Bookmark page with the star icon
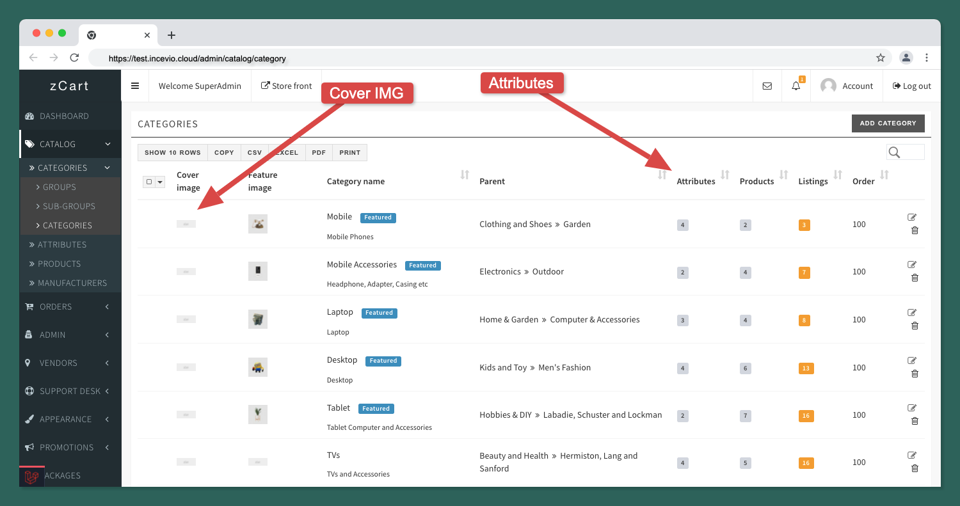 pyautogui.click(x=881, y=58)
